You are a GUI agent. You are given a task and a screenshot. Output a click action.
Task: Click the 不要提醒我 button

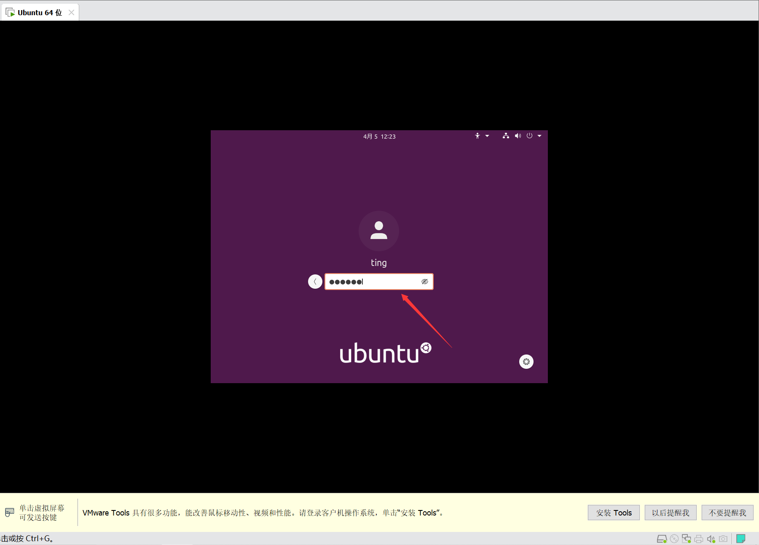(x=727, y=513)
